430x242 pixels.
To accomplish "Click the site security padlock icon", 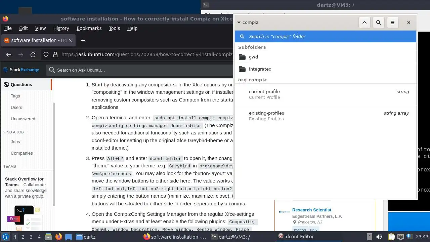I will 55,54.
